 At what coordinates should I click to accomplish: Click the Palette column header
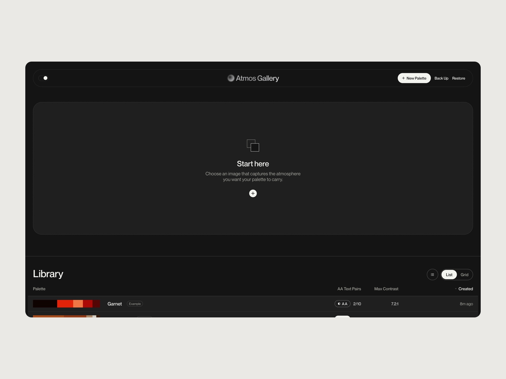point(39,289)
